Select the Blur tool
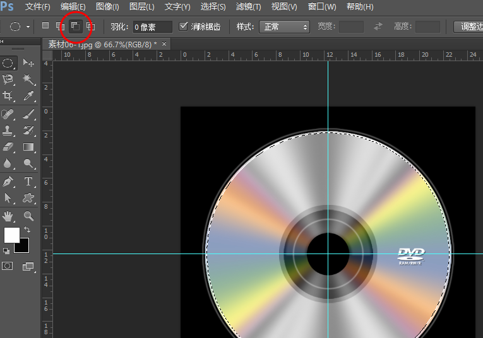This screenshot has width=483, height=338. [8, 163]
